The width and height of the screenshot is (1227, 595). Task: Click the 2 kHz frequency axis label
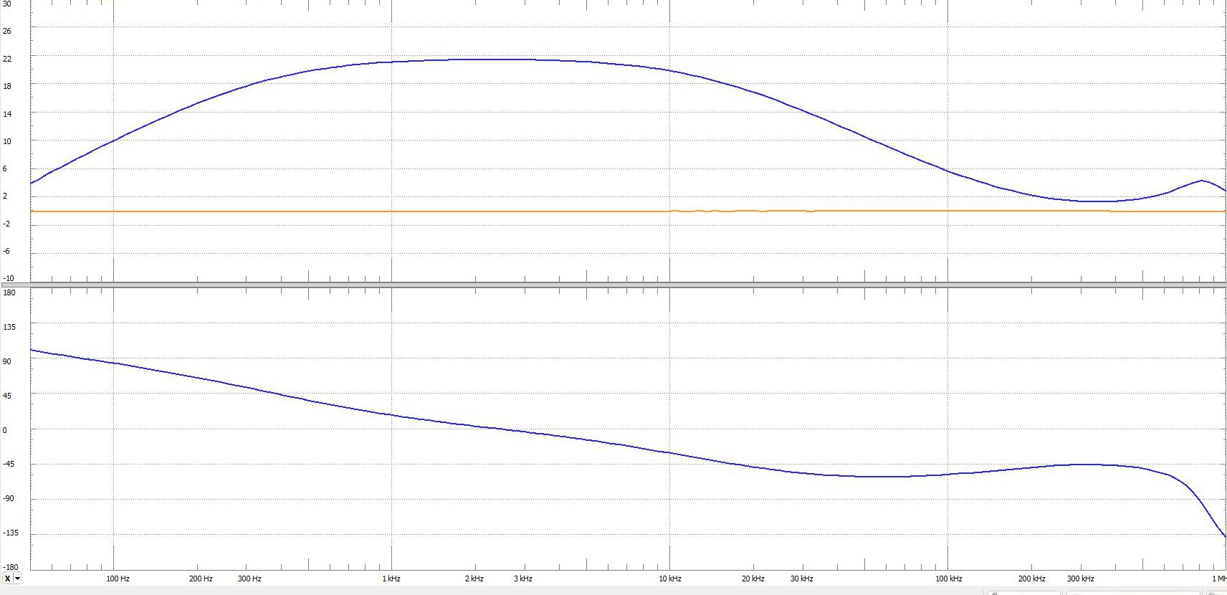[x=474, y=579]
